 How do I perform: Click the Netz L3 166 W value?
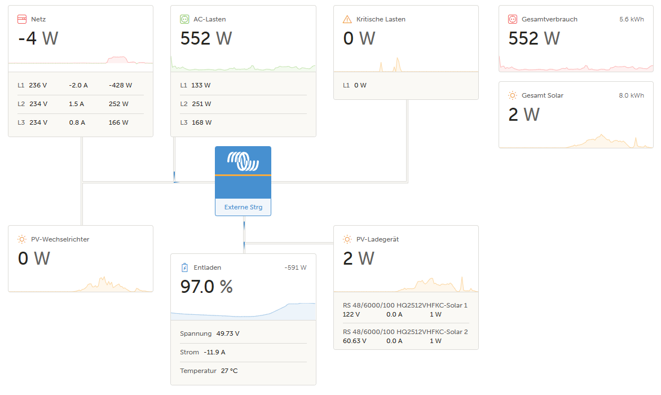click(118, 122)
